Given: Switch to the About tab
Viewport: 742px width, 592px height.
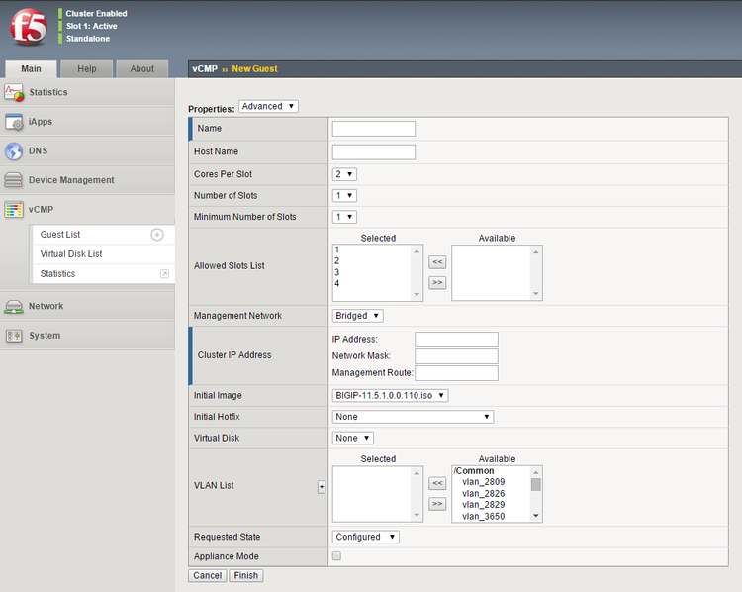Looking at the screenshot, I should (x=142, y=69).
